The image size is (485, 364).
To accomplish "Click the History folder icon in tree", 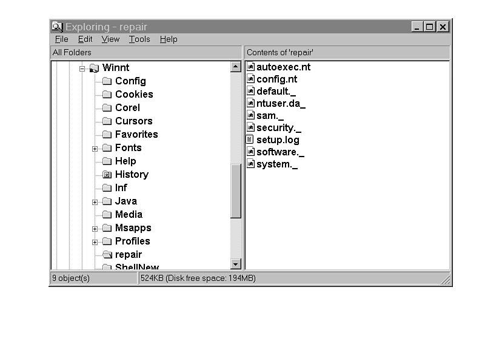I will 107,175.
